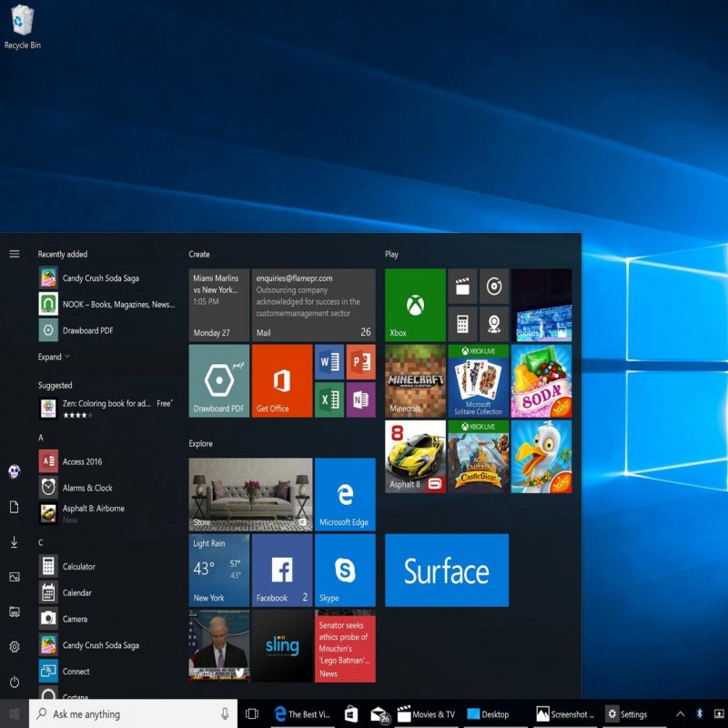
Task: Open Documents icon in Start sidebar
Action: [x=15, y=507]
